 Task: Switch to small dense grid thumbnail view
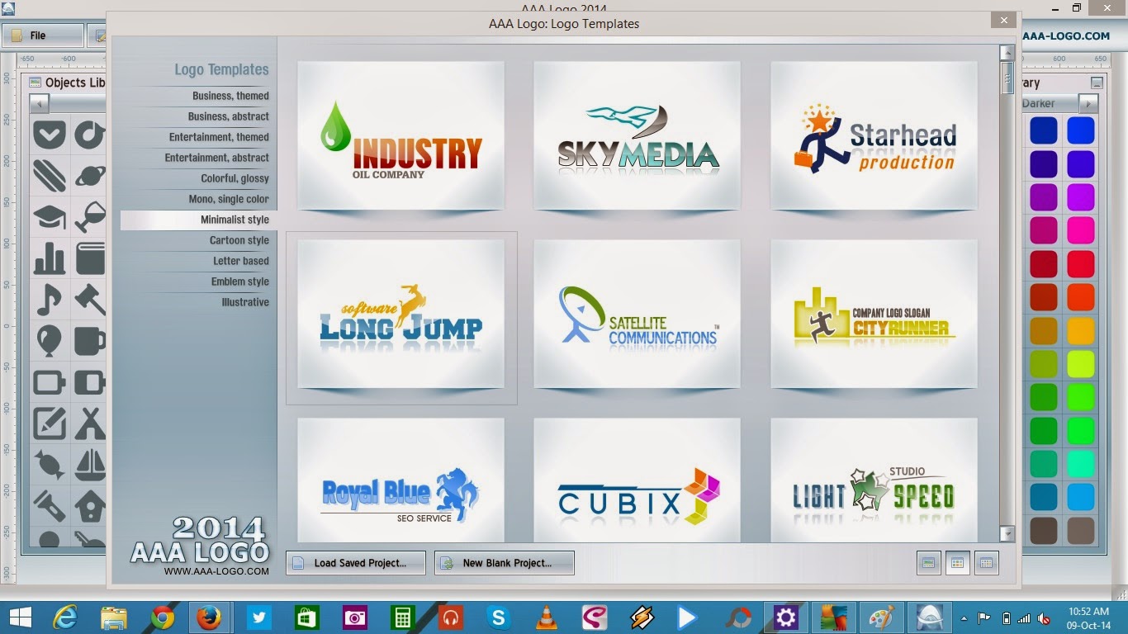[986, 563]
